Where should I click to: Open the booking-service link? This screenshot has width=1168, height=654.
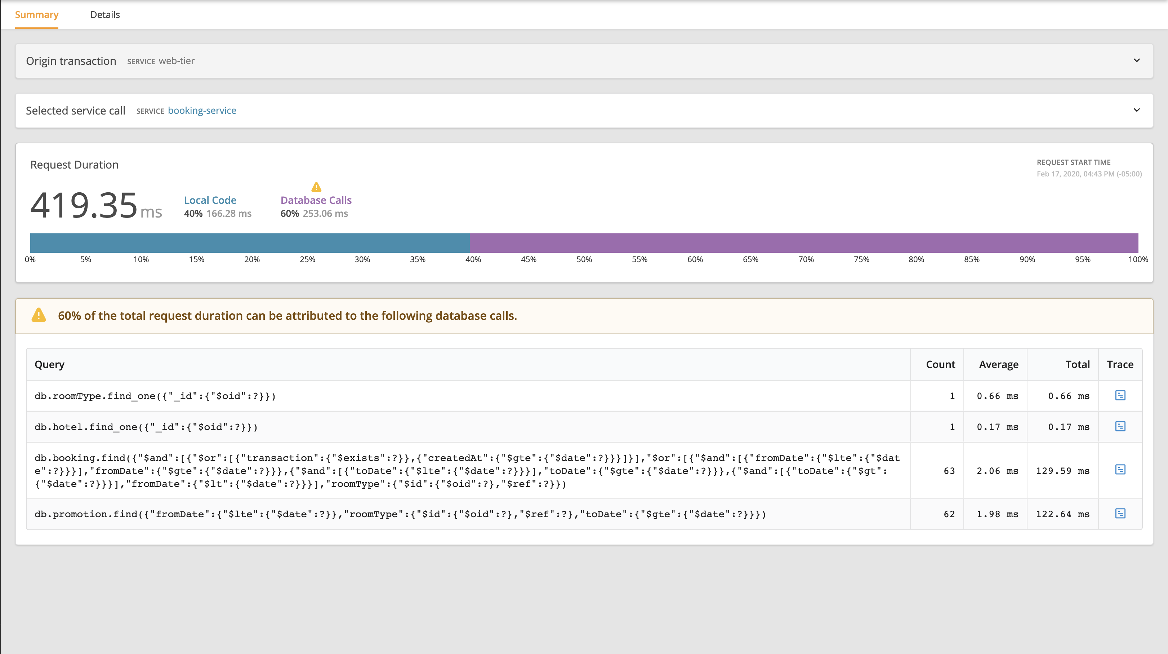(x=202, y=110)
